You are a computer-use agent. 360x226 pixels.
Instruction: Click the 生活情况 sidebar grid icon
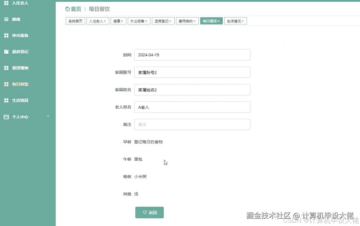coord(6,101)
